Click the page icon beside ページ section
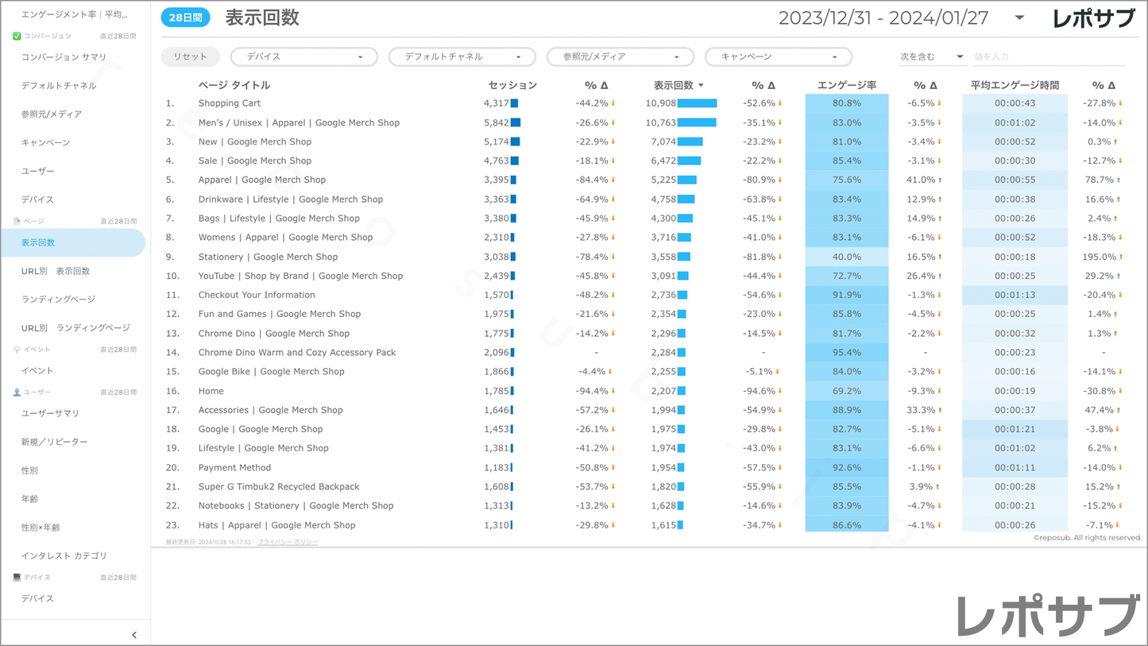The height and width of the screenshot is (646, 1148). (x=17, y=221)
